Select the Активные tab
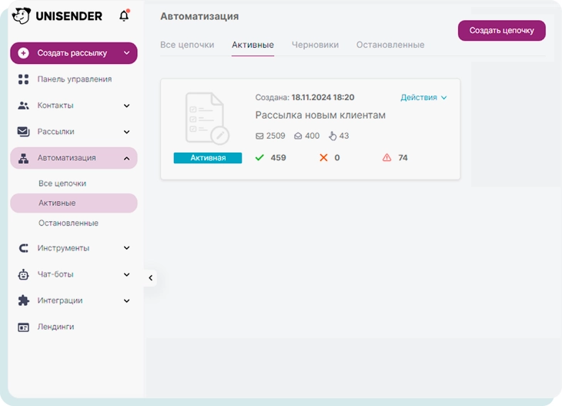Image resolution: width=562 pixels, height=406 pixels. 253,45
